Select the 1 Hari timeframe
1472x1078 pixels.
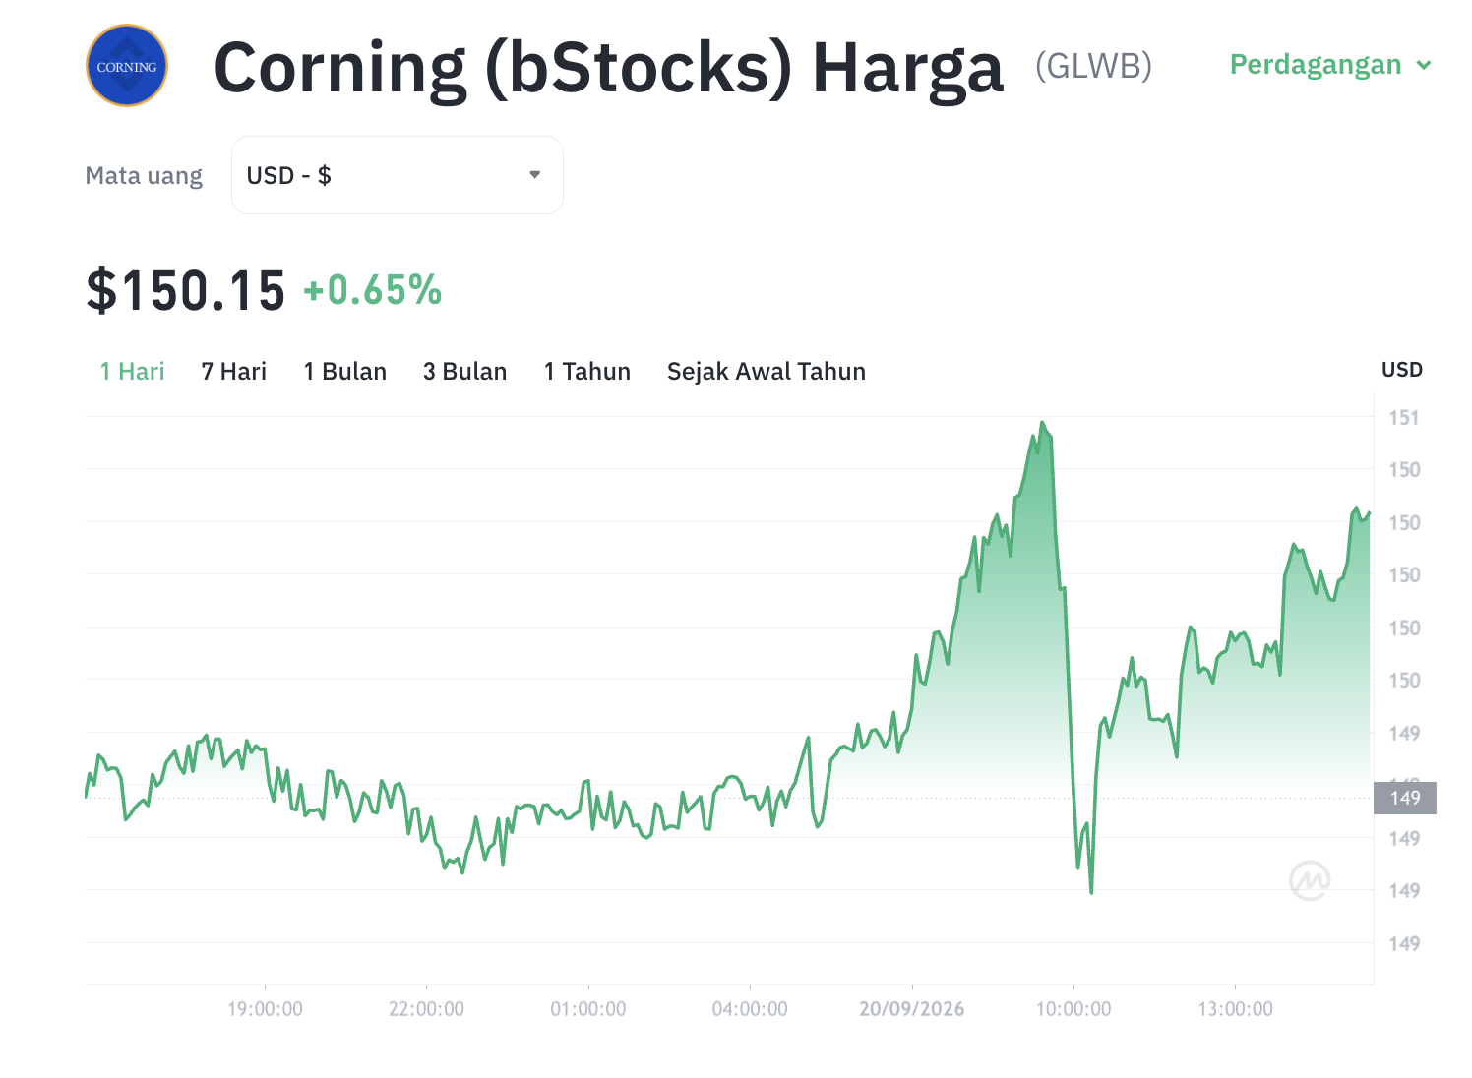click(x=133, y=372)
